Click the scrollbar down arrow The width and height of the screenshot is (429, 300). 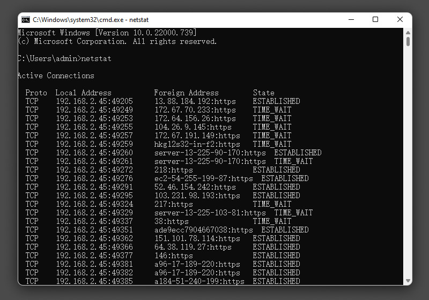tap(408, 281)
